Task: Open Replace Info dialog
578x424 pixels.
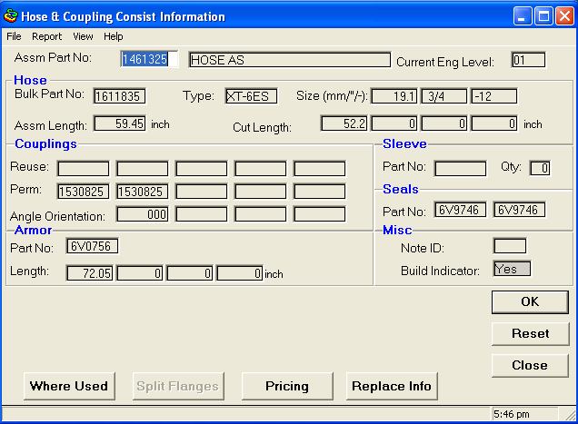Action: point(391,386)
